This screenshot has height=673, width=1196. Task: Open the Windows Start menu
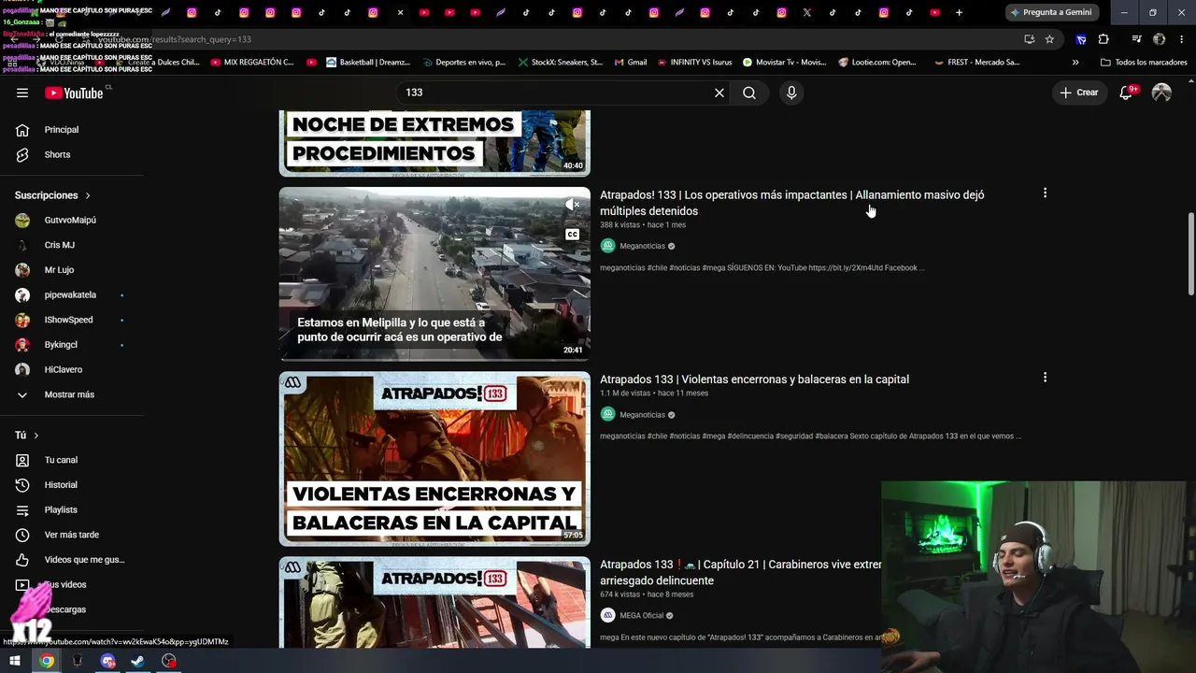[x=15, y=661]
